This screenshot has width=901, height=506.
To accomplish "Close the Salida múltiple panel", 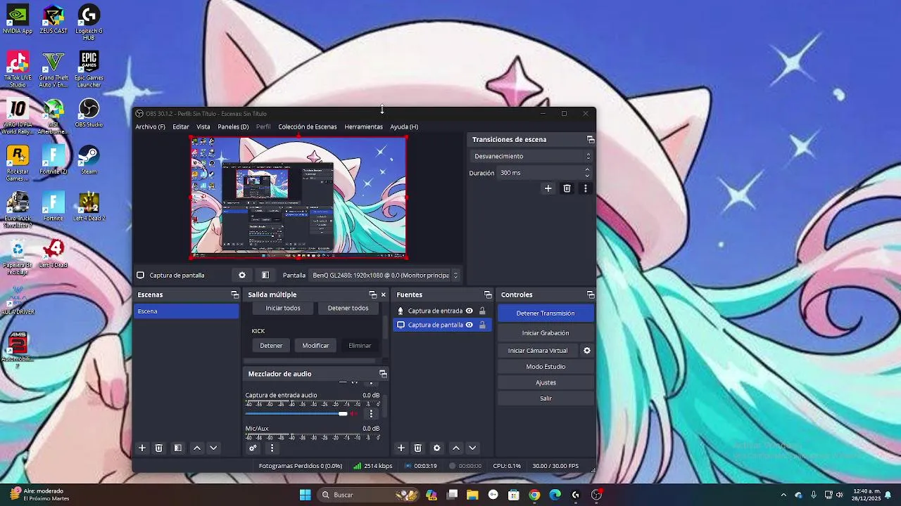I will tap(384, 295).
